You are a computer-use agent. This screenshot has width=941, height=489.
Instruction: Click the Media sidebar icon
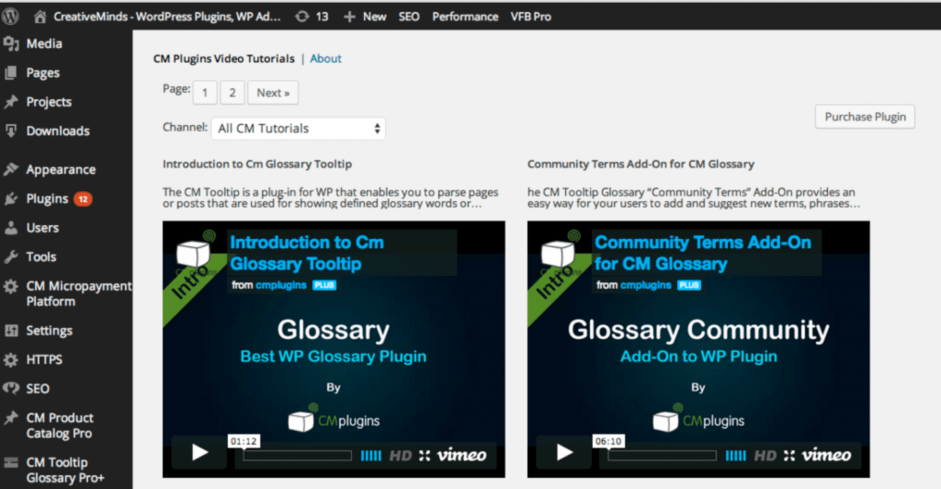(x=11, y=44)
